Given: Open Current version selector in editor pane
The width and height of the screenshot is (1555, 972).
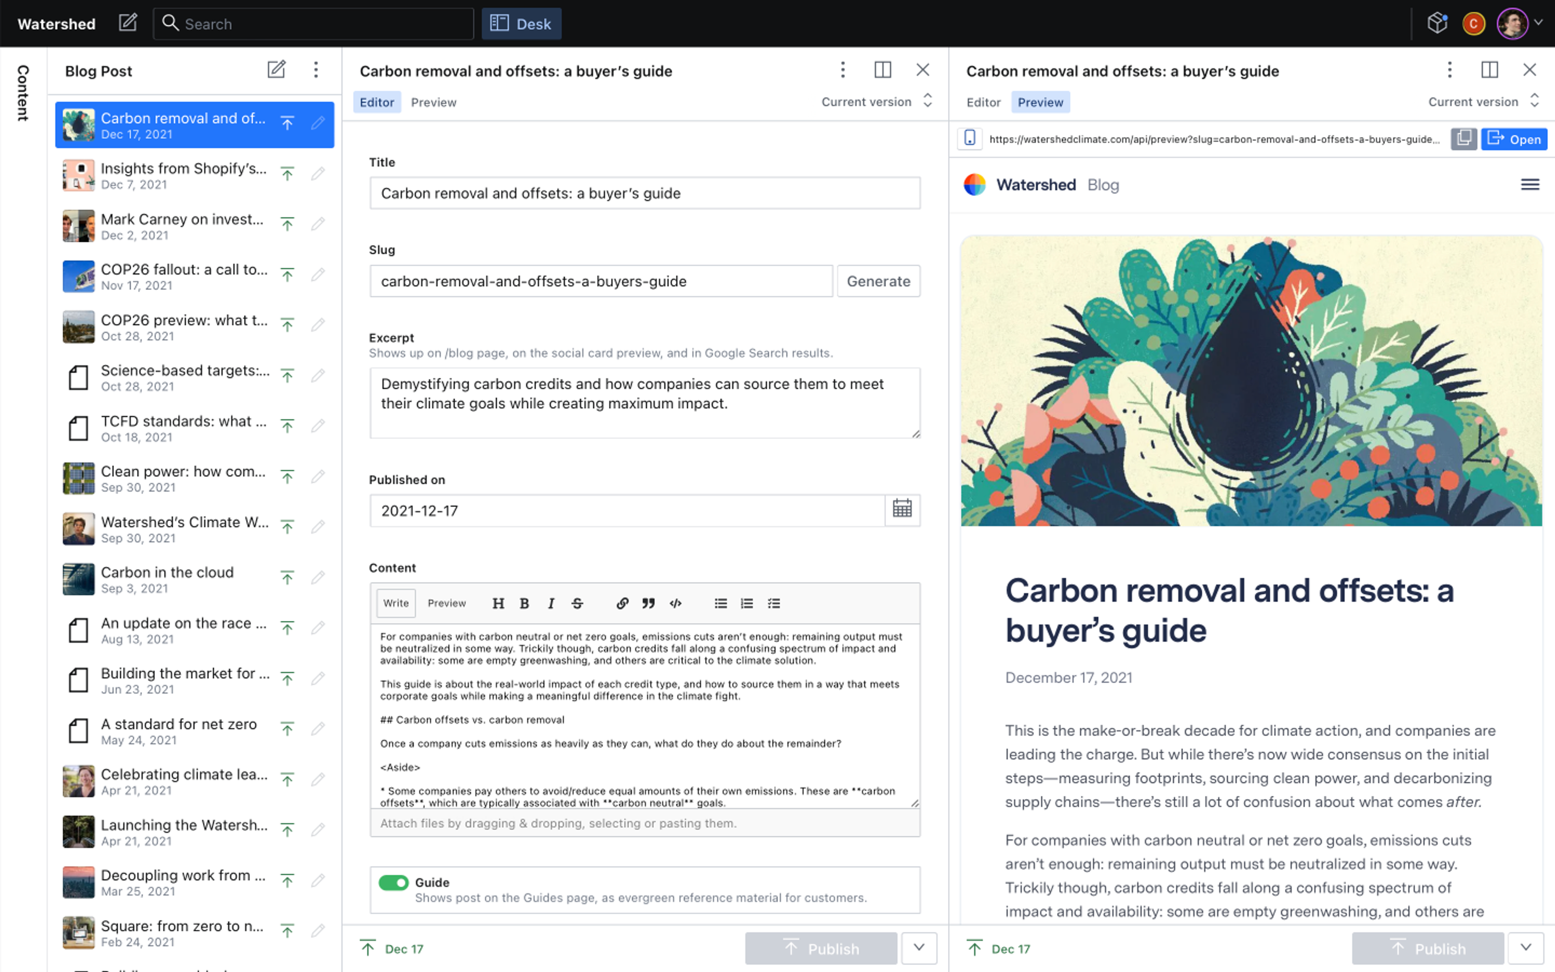Looking at the screenshot, I should click(x=876, y=102).
